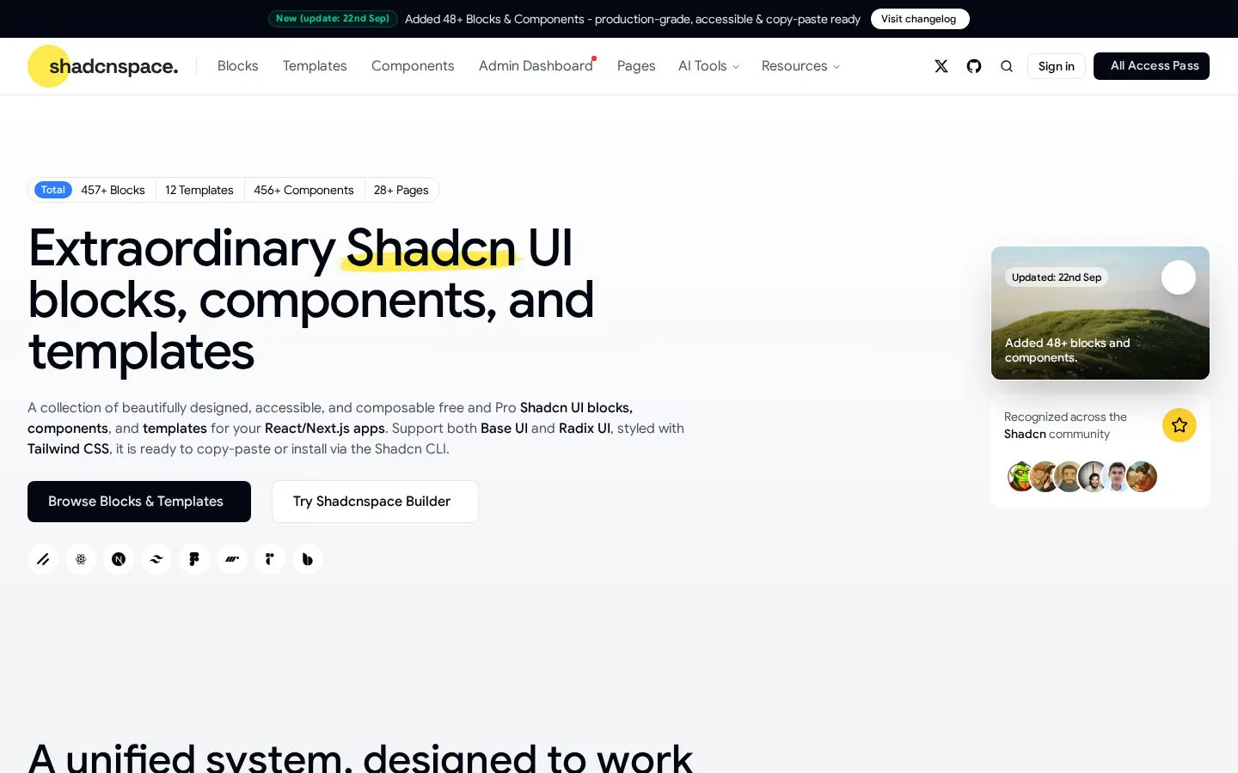This screenshot has width=1238, height=773.
Task: Click the blue Total badge
Action: [53, 190]
